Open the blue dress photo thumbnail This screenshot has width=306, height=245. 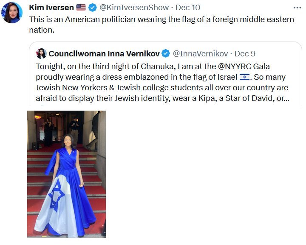(66, 174)
